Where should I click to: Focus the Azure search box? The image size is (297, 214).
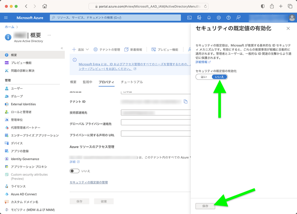tap(116, 18)
